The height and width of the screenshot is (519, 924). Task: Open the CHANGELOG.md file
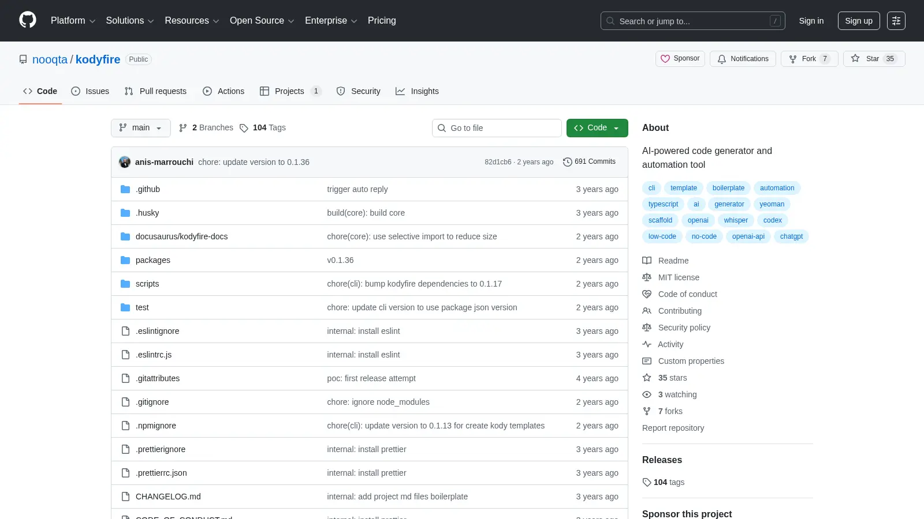[168, 497]
